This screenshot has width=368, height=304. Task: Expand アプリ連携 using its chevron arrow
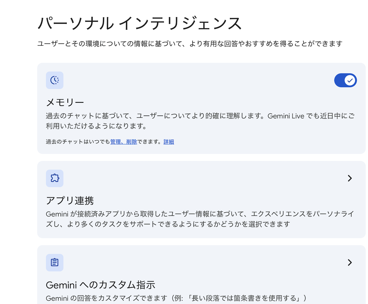[350, 178]
